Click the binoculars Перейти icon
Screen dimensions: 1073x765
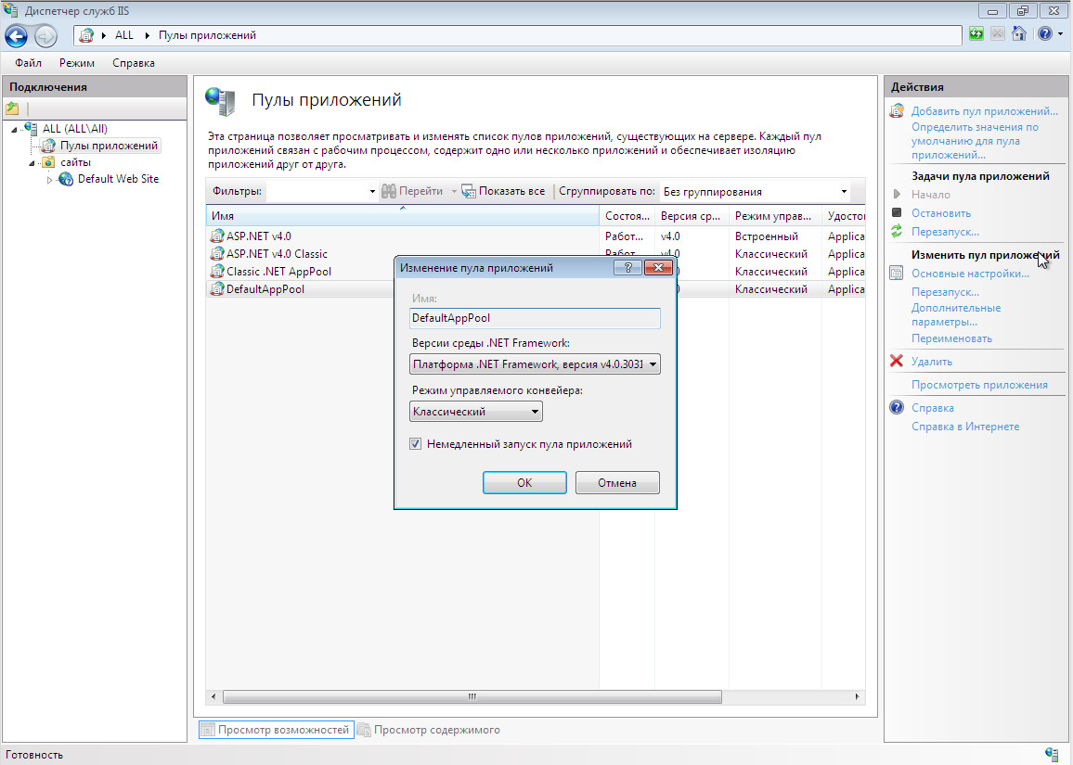[389, 191]
